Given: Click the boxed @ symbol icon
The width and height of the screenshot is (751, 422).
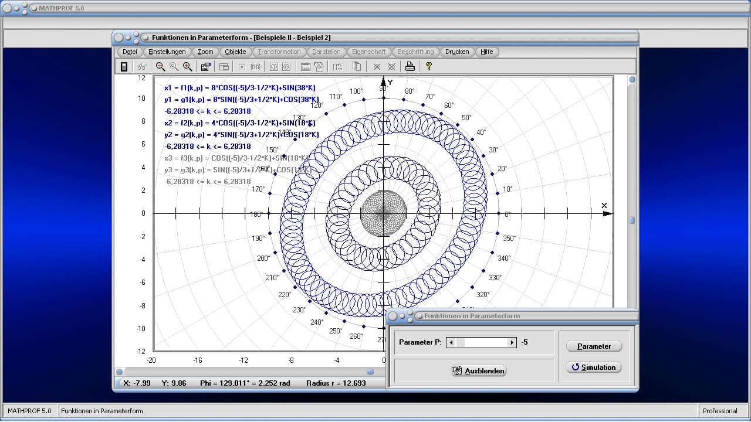Looking at the screenshot, I should [x=286, y=67].
